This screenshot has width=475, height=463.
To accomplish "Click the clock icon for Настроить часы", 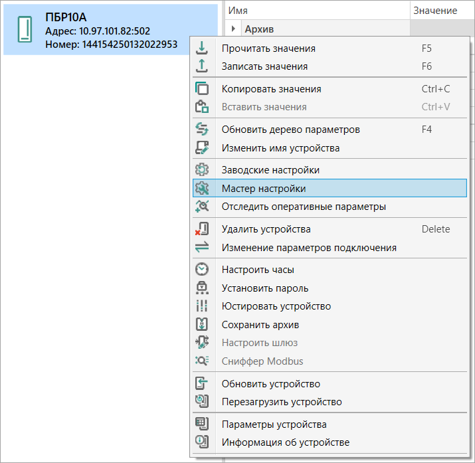I will click(x=202, y=269).
